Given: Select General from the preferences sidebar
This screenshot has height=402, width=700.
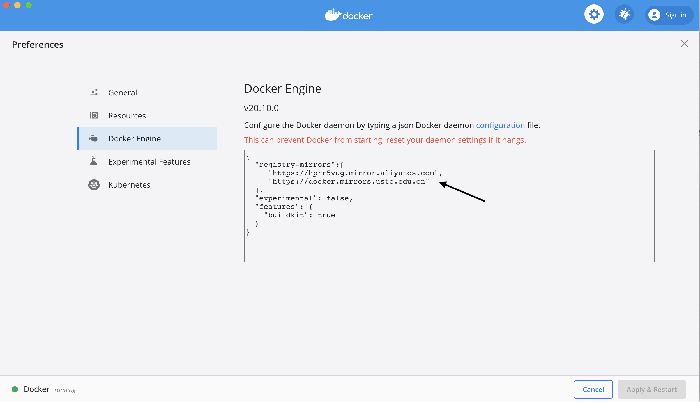Looking at the screenshot, I should [123, 92].
